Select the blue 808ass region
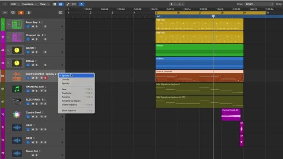 click(x=199, y=63)
